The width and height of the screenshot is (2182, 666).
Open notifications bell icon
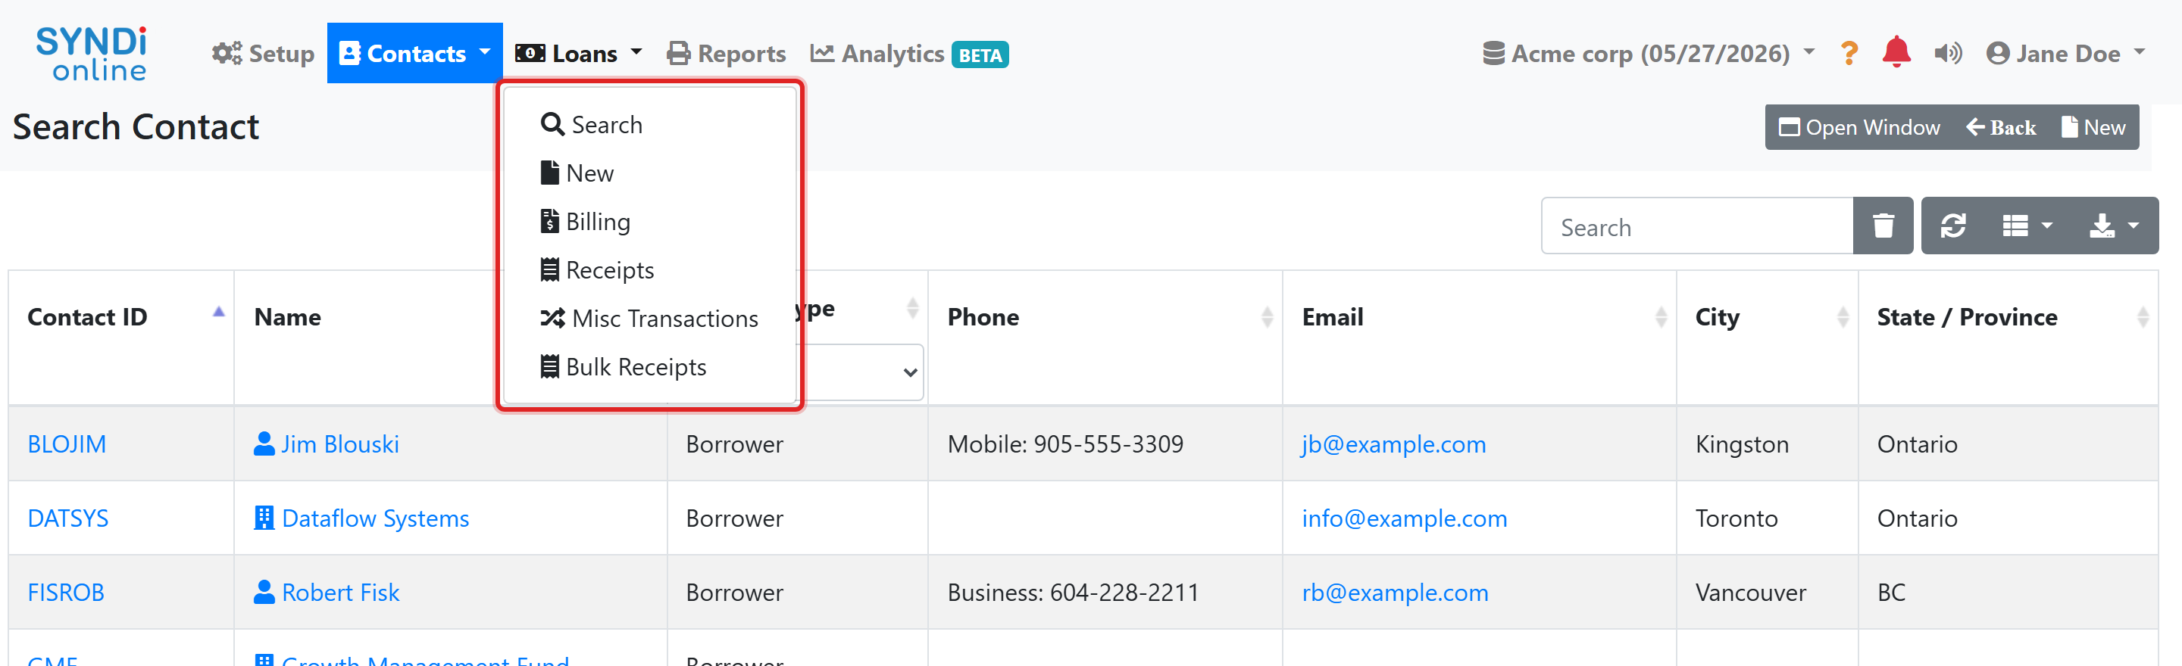(x=1896, y=52)
